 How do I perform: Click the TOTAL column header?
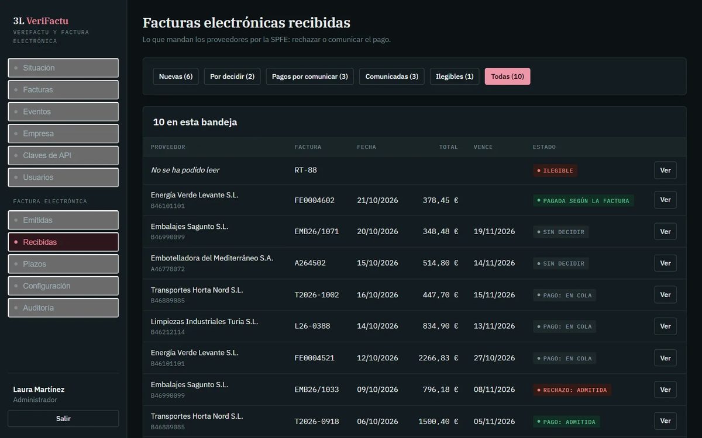[x=449, y=147]
